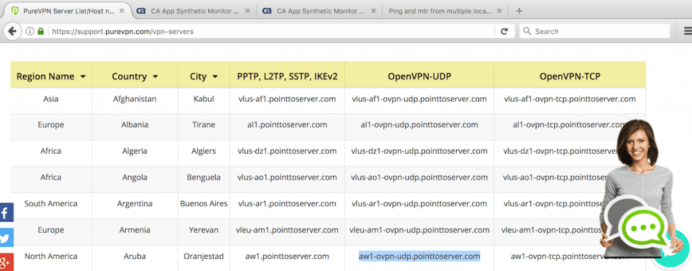Click the Afghanistan country cell
This screenshot has height=271, width=692.
pos(134,99)
